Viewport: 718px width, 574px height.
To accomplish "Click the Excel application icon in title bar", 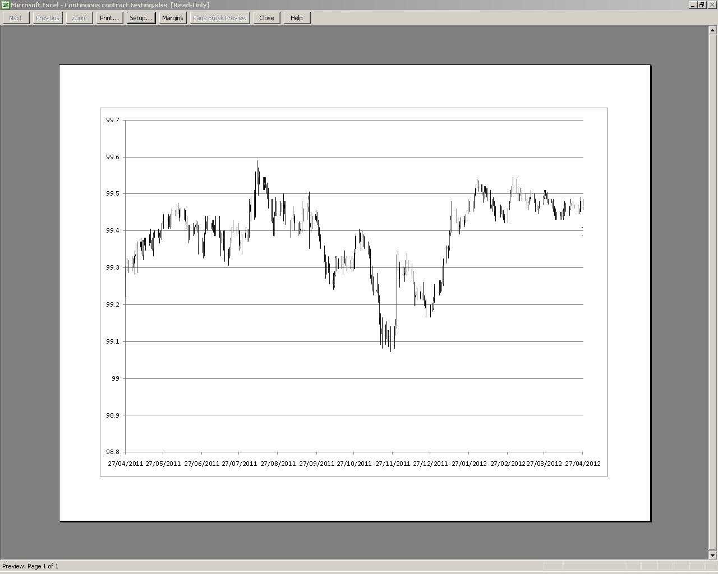I will (5, 5).
